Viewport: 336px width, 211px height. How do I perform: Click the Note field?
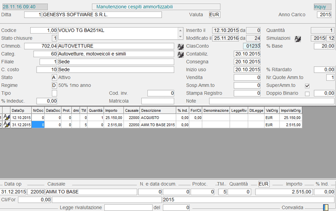click(272, 101)
